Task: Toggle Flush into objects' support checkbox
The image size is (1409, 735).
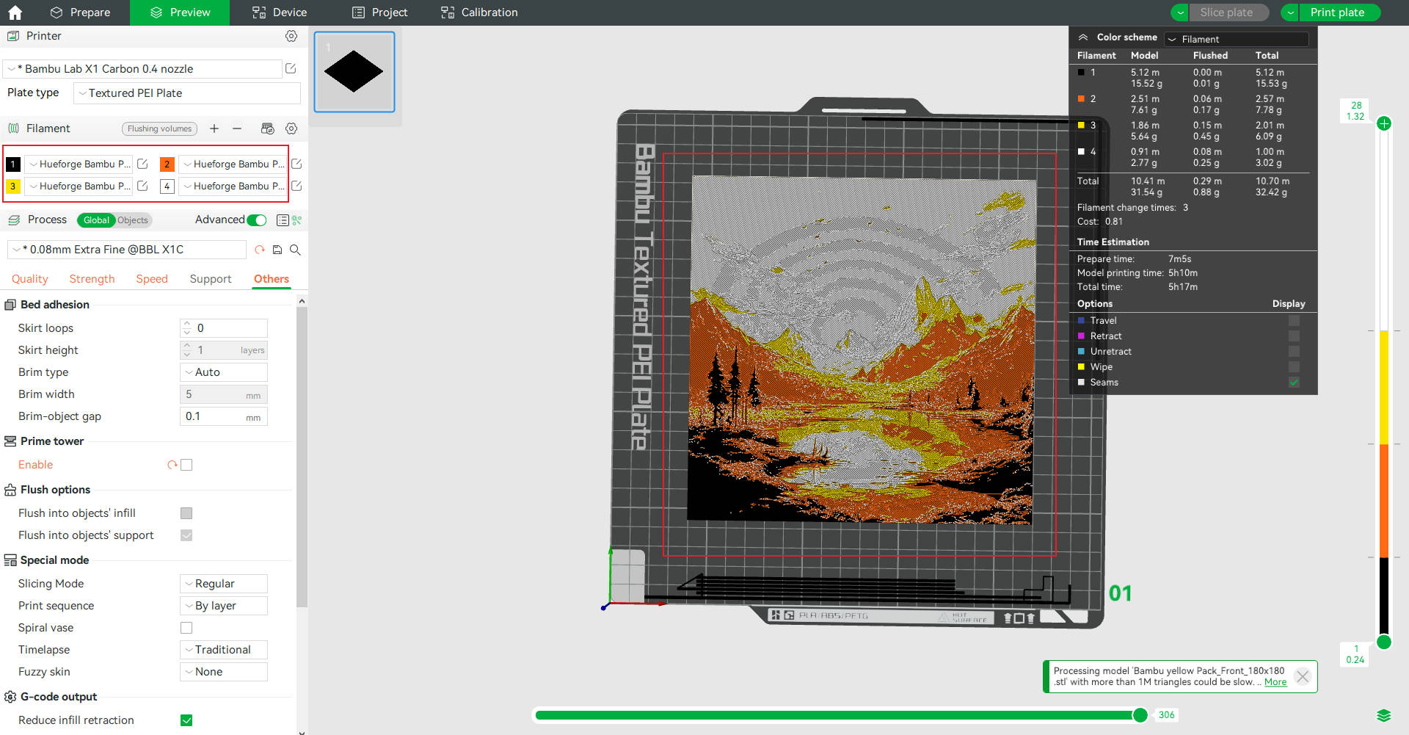Action: [x=186, y=535]
